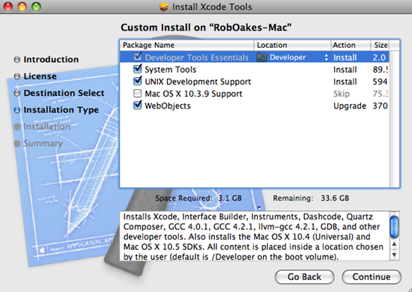412x292 pixels.
Task: Uncheck the WebObjects checkbox
Action: 138,105
